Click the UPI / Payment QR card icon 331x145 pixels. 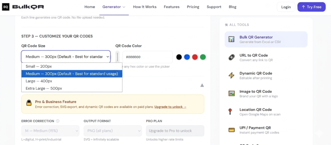231,130
